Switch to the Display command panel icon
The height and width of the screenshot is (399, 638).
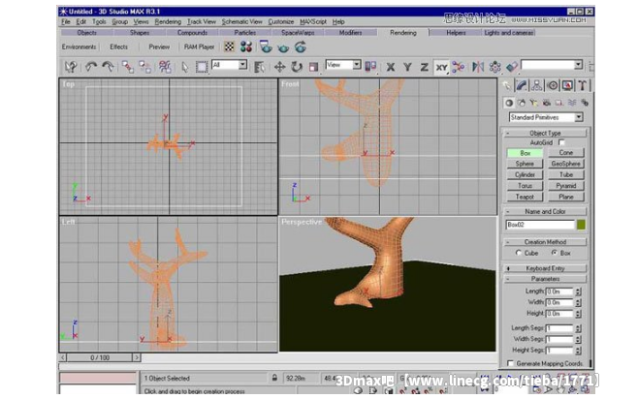click(567, 85)
